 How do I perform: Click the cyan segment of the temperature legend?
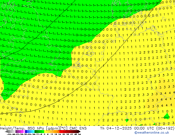coord(33,132)
